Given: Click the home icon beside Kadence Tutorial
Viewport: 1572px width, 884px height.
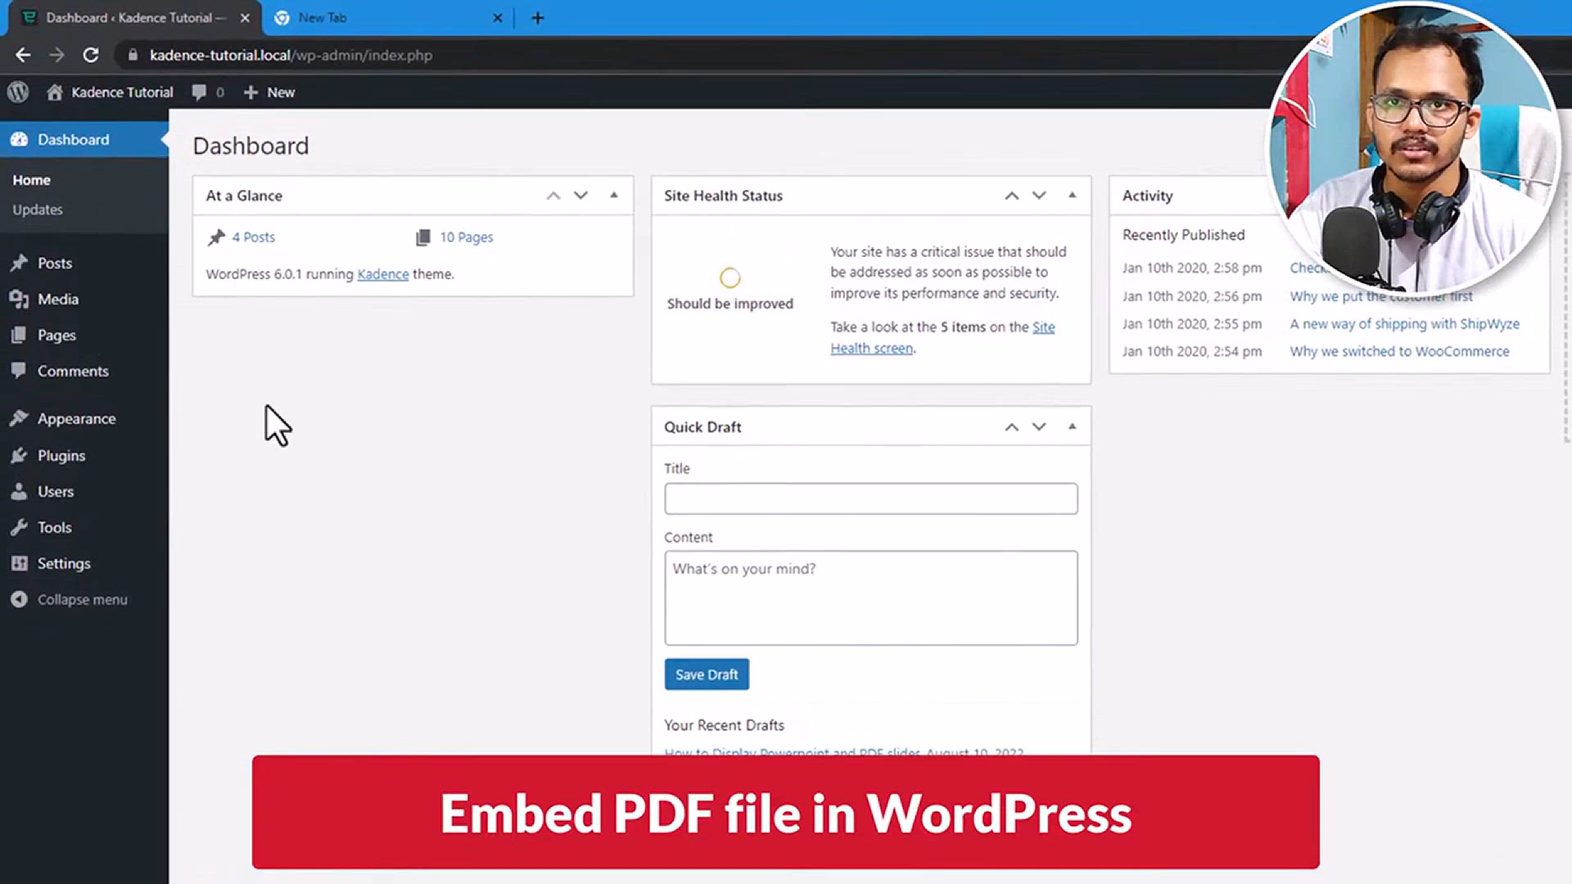Looking at the screenshot, I should (x=55, y=92).
